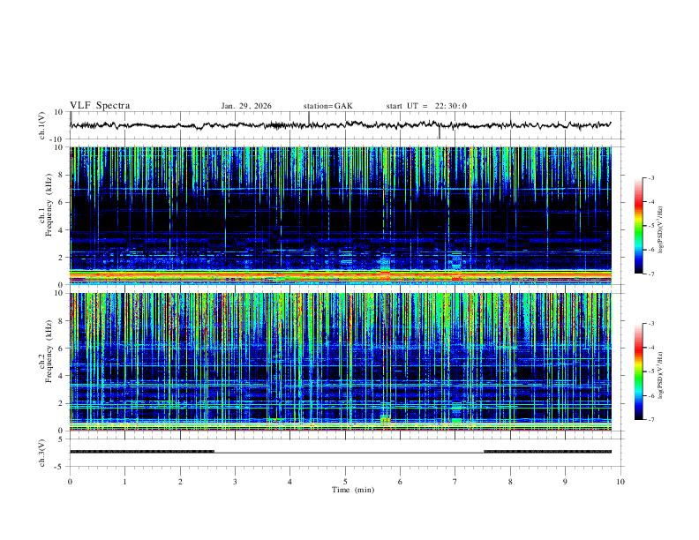Screen dimensions: 699x540
Task: Click the "7" tick label on time axis
Action: [455, 482]
